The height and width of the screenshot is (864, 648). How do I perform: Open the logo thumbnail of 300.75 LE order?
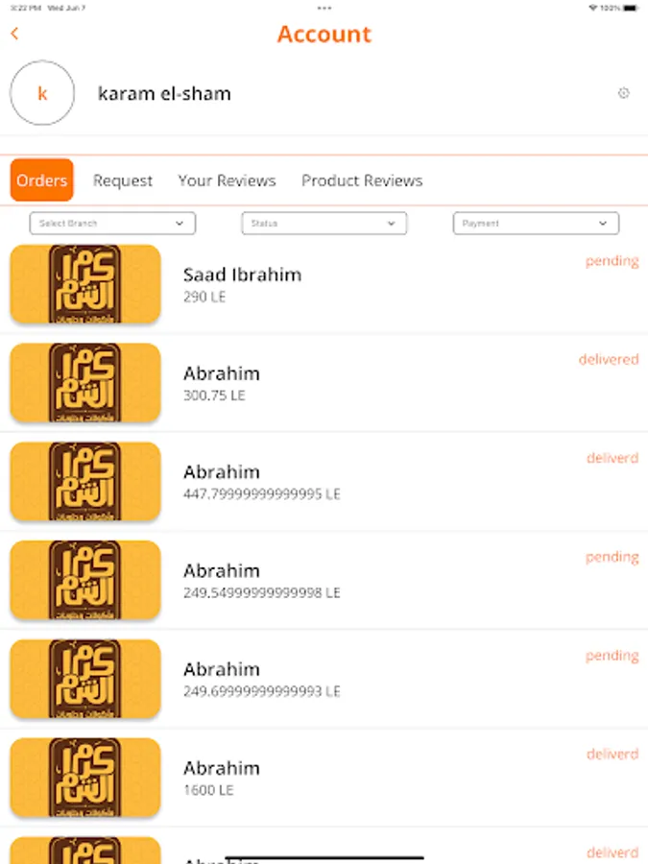(x=85, y=382)
